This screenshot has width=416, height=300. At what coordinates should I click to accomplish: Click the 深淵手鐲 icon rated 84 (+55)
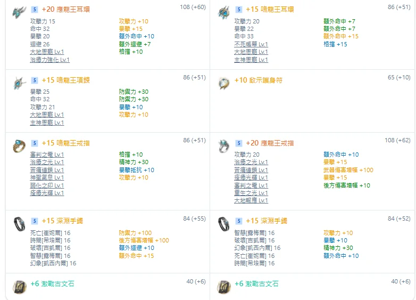pyautogui.click(x=19, y=224)
